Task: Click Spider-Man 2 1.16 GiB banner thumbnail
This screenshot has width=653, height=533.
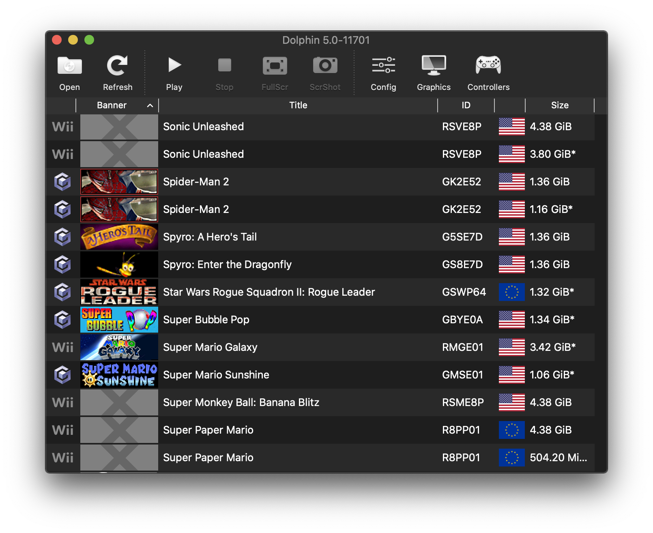Action: tap(119, 209)
